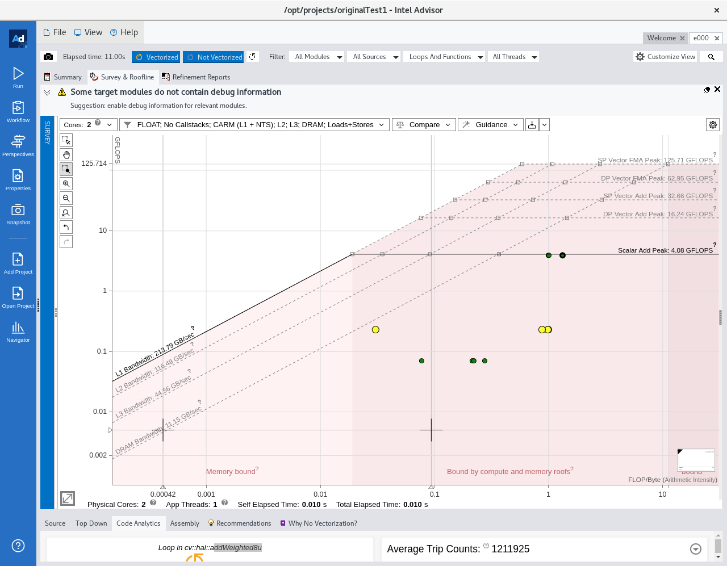Select the zoom-to-selection rectangle tool
This screenshot has width=727, height=566.
point(66,169)
